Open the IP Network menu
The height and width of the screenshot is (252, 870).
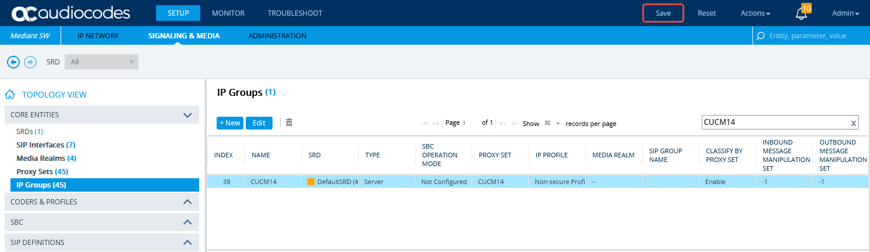coord(98,35)
